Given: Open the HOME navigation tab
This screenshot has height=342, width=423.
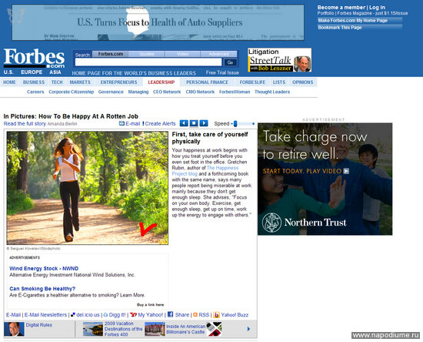Looking at the screenshot, I should pos(9,82).
